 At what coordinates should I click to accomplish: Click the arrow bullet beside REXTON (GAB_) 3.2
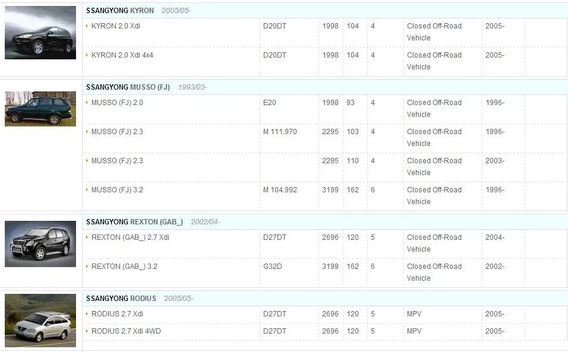(87, 267)
